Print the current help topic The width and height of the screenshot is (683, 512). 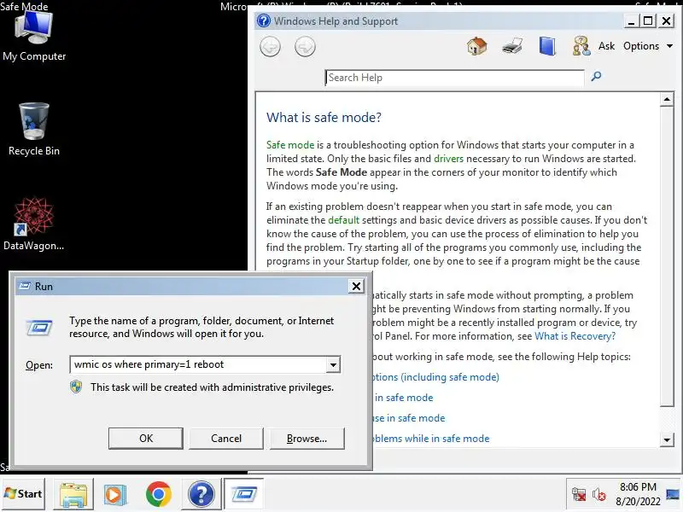tap(512, 46)
